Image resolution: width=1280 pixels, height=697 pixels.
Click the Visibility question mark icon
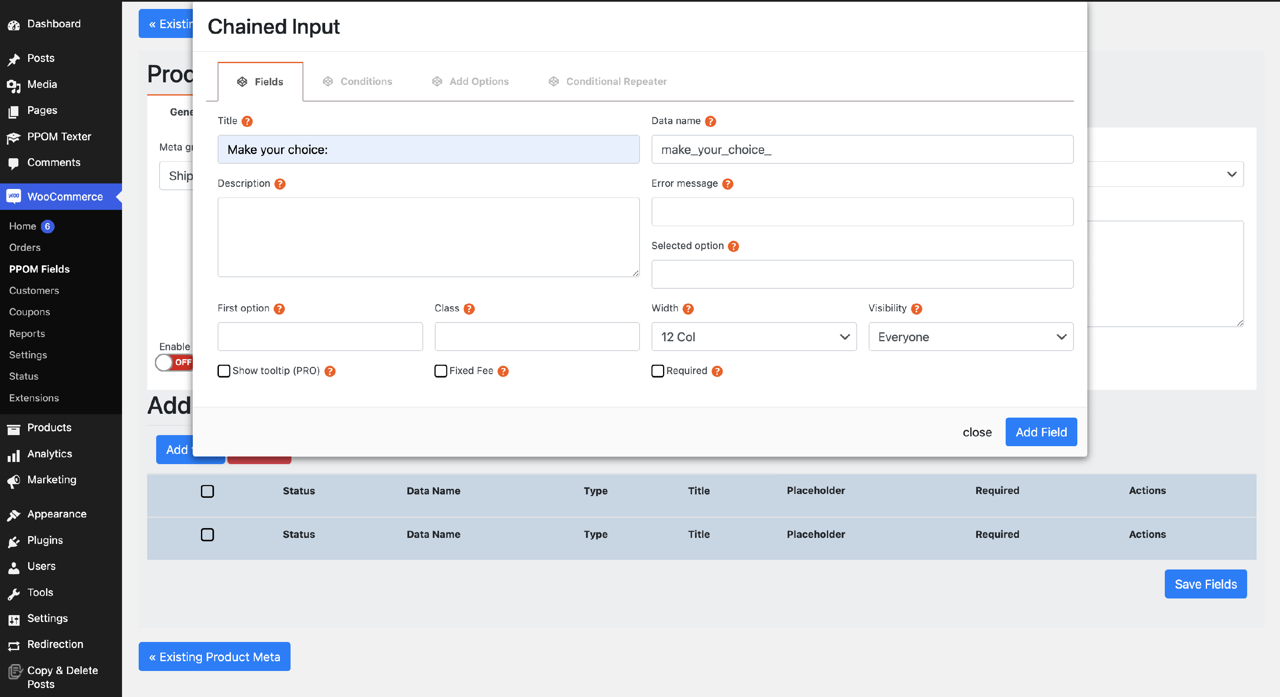pyautogui.click(x=917, y=308)
